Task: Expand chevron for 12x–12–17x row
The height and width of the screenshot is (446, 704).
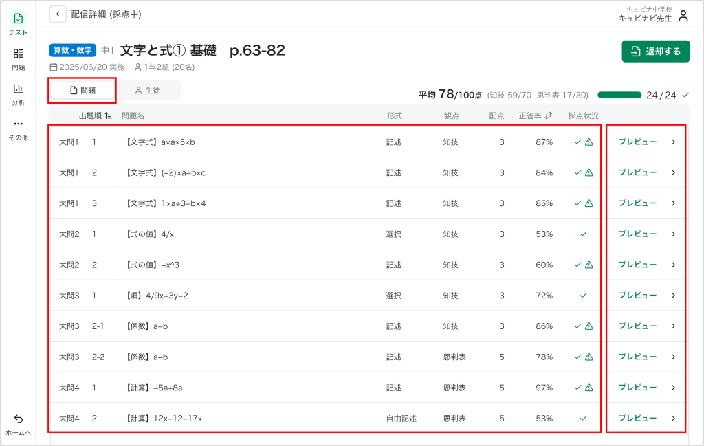Action: 674,419
